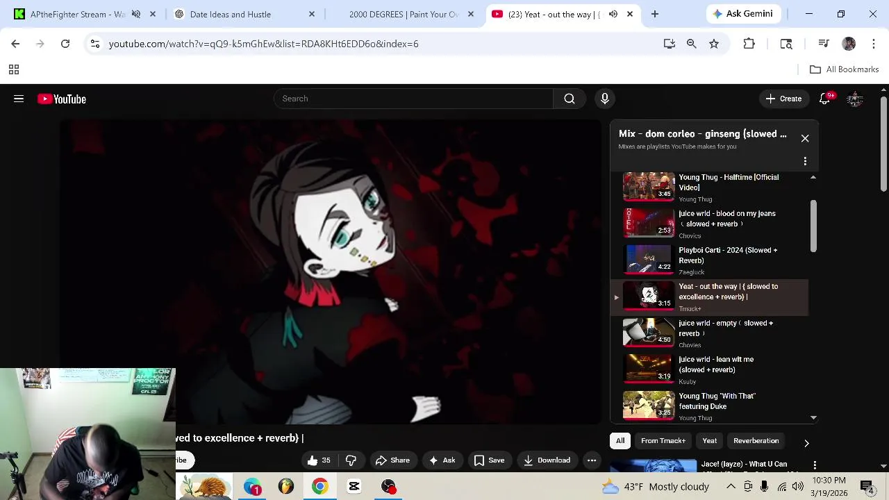Show more filter chips arrow
The image size is (889, 500).
click(806, 442)
